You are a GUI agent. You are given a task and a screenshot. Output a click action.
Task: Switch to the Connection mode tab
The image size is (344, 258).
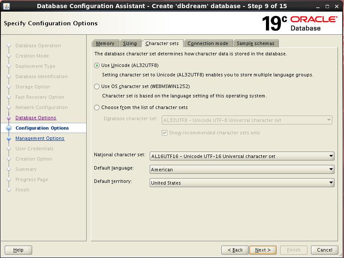(208, 43)
